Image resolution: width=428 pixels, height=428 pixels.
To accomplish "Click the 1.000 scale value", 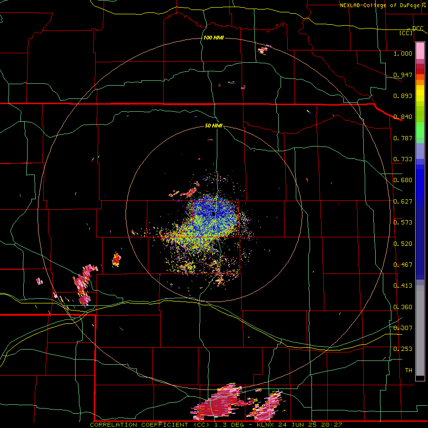I will pos(403,53).
